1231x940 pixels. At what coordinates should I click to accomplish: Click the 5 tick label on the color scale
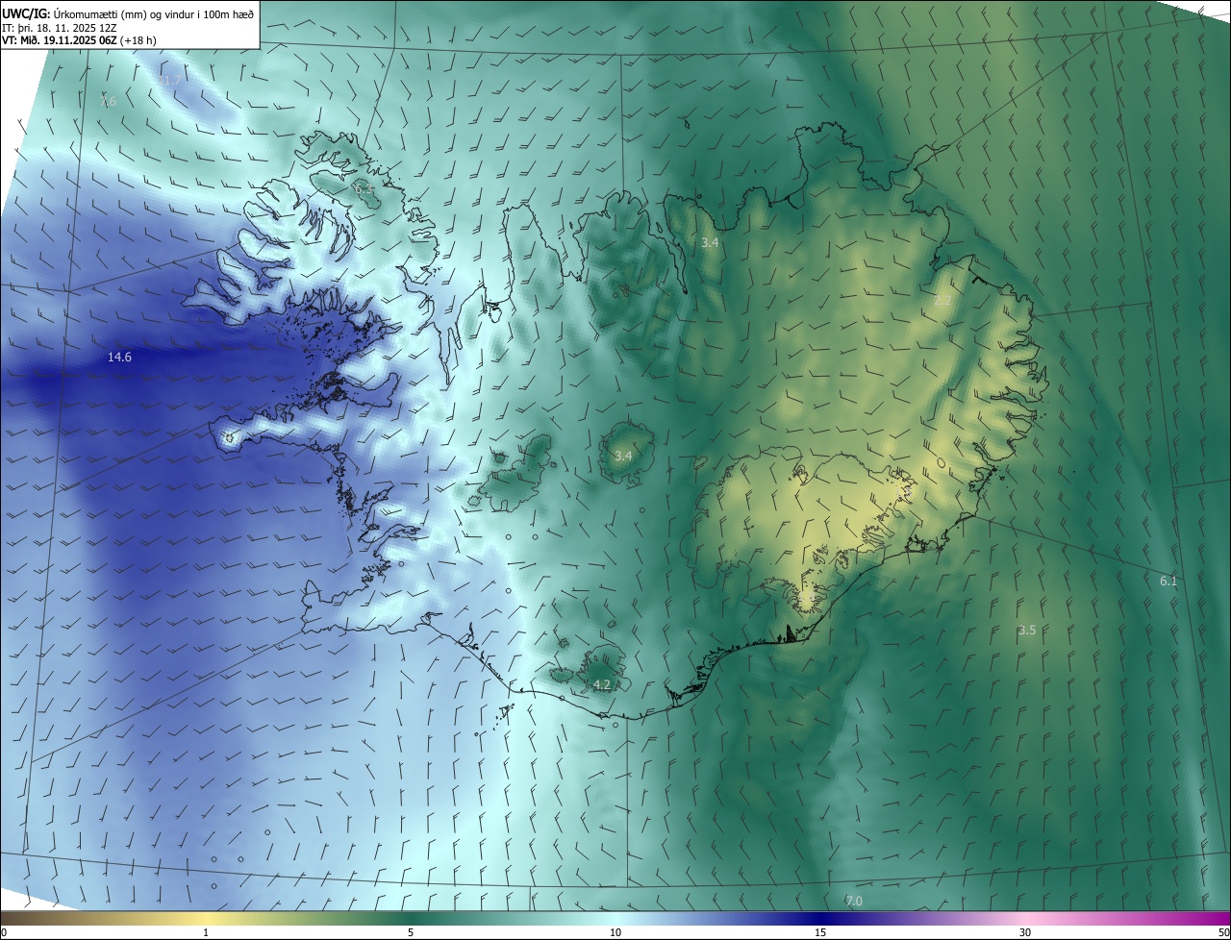pos(411,932)
